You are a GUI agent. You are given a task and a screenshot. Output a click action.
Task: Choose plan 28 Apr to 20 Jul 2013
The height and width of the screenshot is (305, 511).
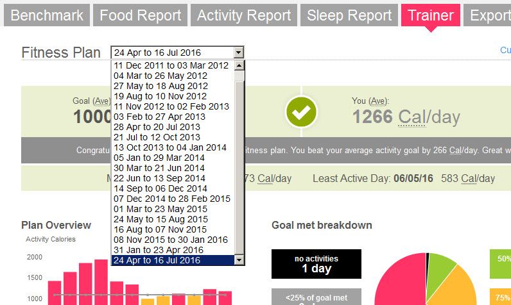pyautogui.click(x=157, y=127)
